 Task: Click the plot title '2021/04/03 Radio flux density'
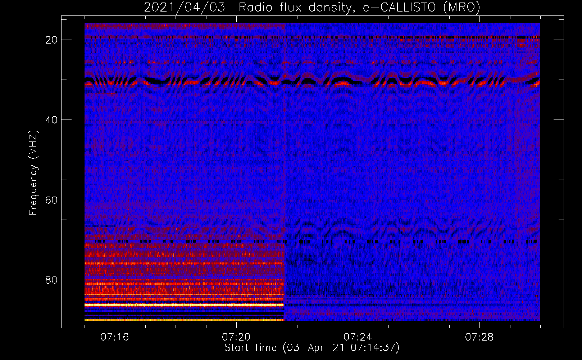click(312, 7)
